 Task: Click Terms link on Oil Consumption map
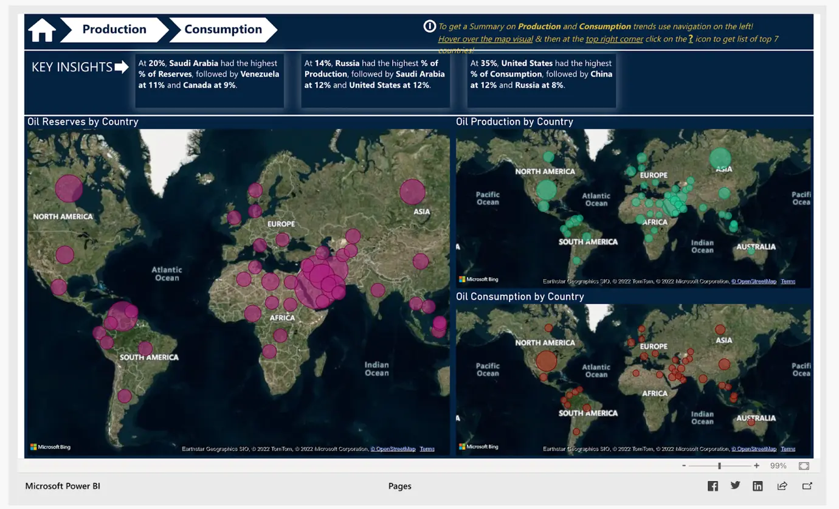787,449
